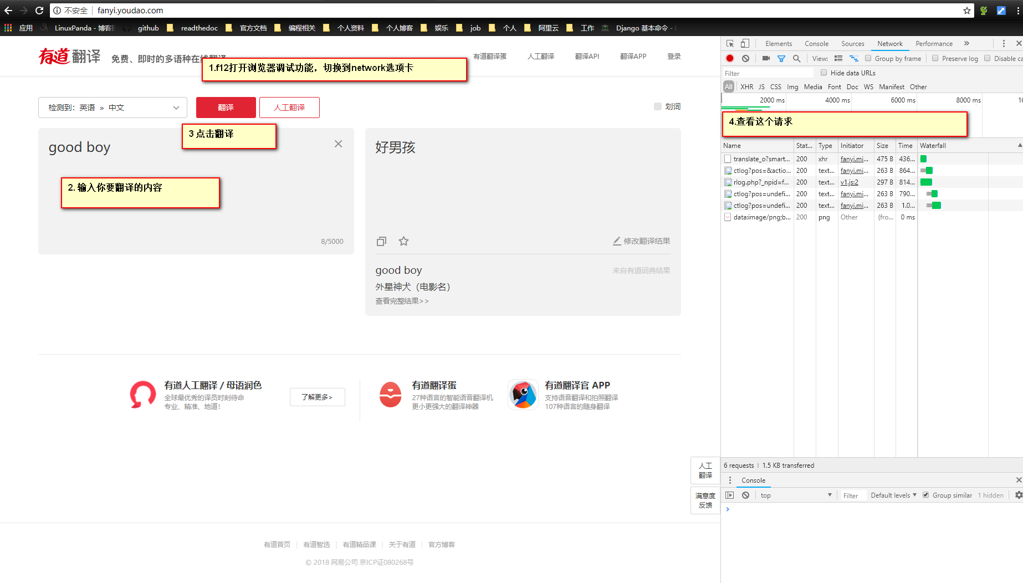This screenshot has width=1023, height=583.
Task: Click 查看完整结果>> link
Action: click(x=402, y=301)
